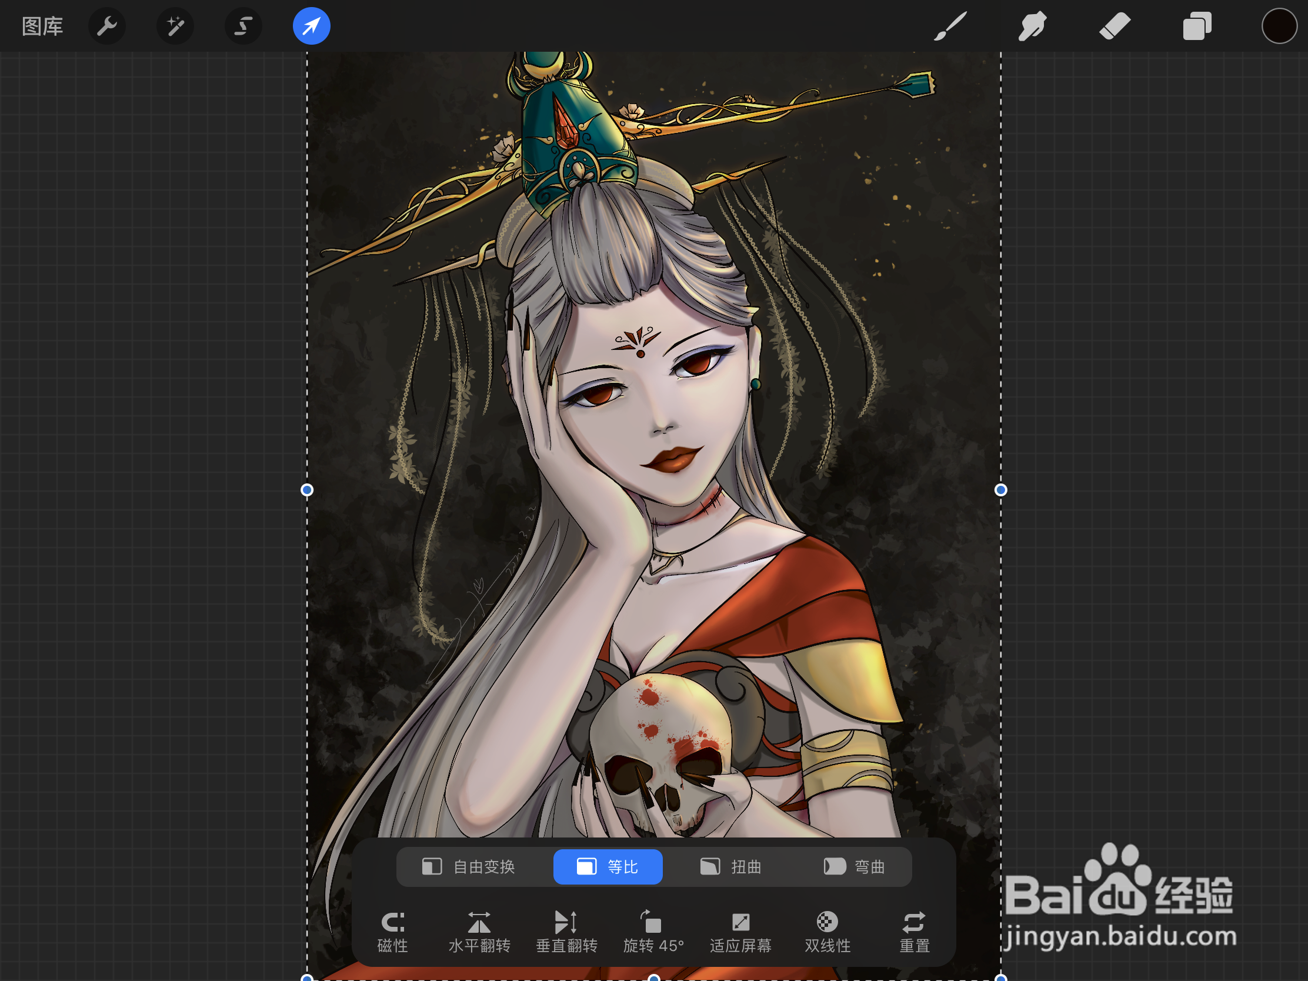Select the Paint brush tool

click(950, 26)
